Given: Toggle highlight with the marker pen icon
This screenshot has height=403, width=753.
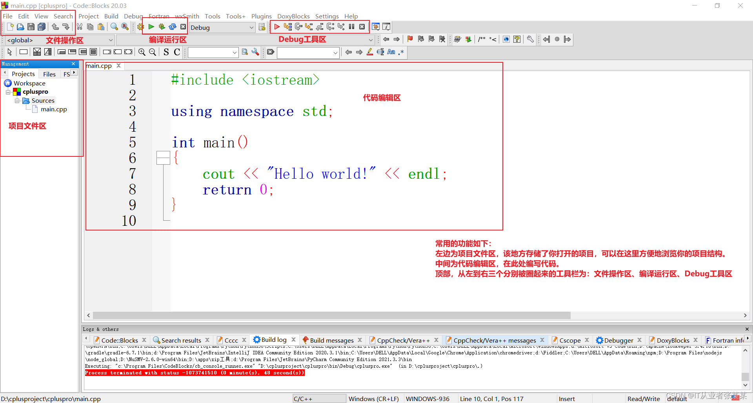Looking at the screenshot, I should (x=370, y=52).
